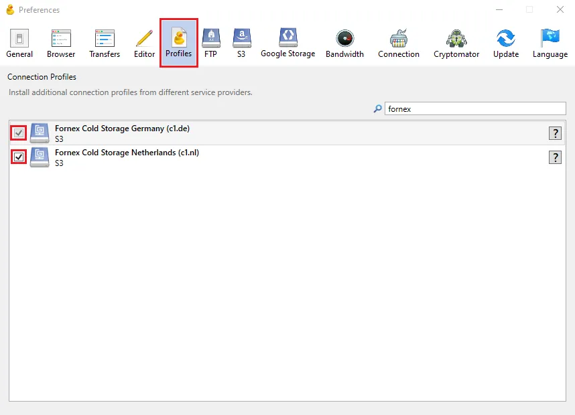The width and height of the screenshot is (575, 415).
Task: Click the search magnifier icon
Action: [378, 109]
